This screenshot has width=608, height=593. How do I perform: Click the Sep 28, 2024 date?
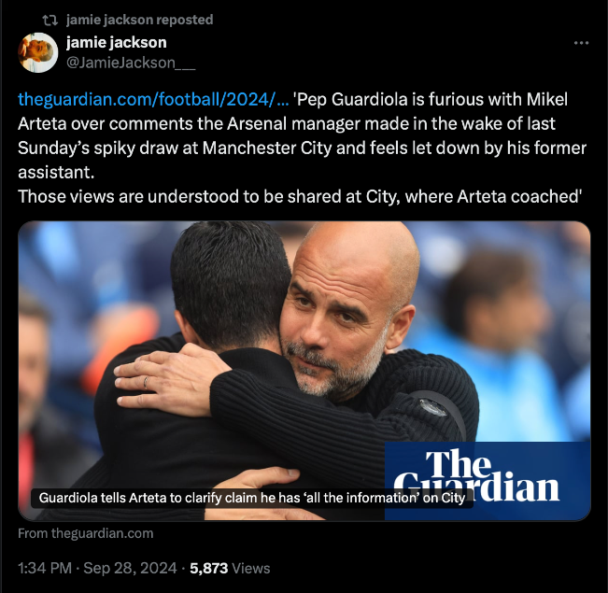(x=130, y=568)
